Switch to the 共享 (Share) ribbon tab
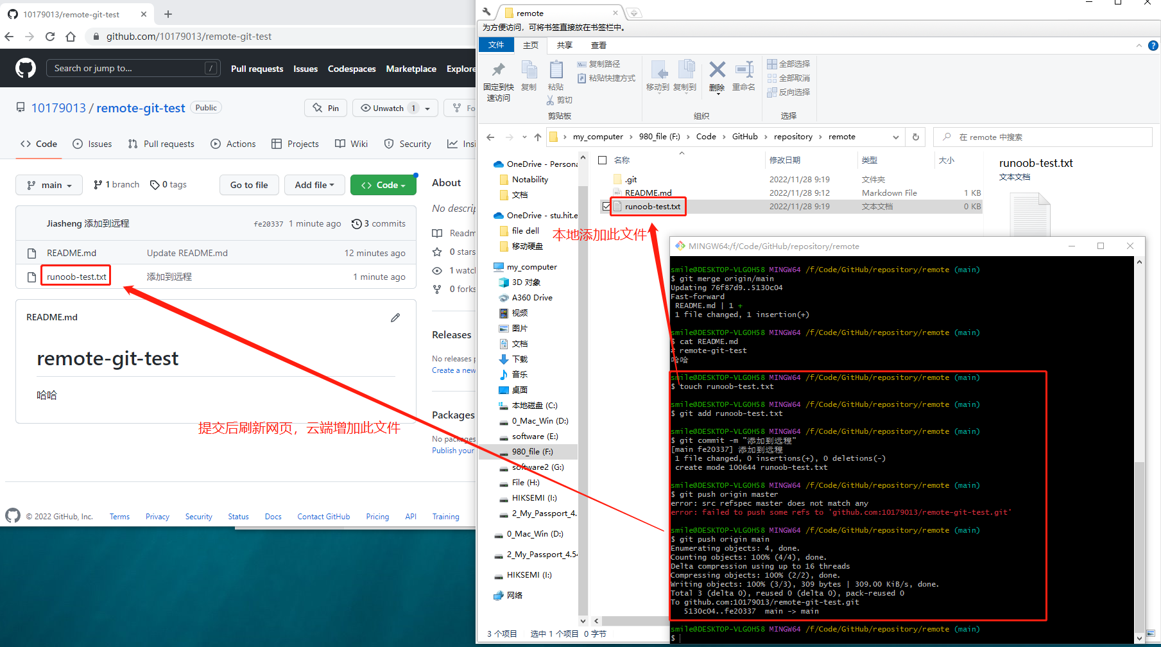The width and height of the screenshot is (1161, 647). [x=565, y=45]
